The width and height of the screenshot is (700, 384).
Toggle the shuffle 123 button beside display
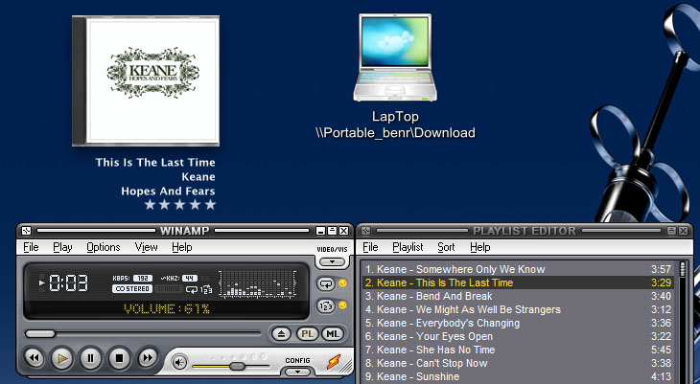coord(326,305)
